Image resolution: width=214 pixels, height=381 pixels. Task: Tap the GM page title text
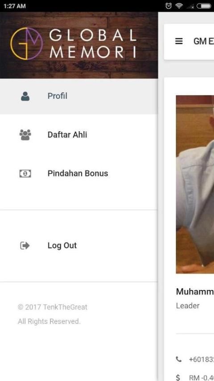(x=204, y=41)
